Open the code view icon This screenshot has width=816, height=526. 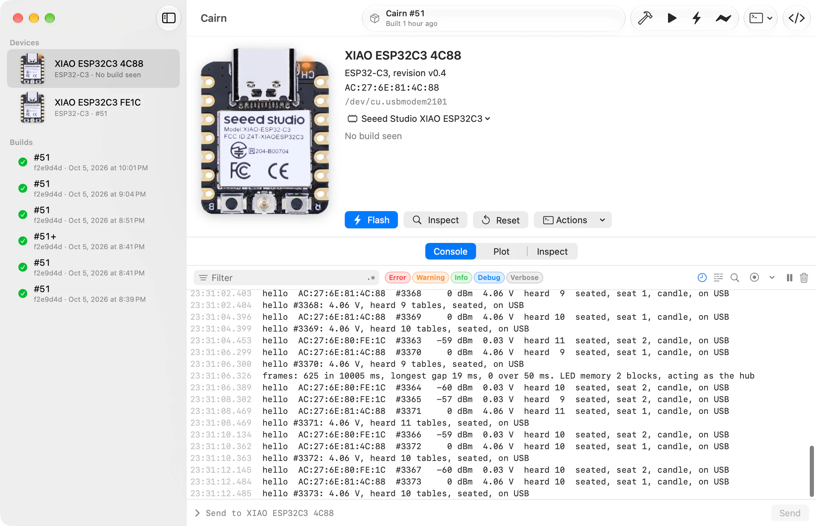[x=797, y=18]
